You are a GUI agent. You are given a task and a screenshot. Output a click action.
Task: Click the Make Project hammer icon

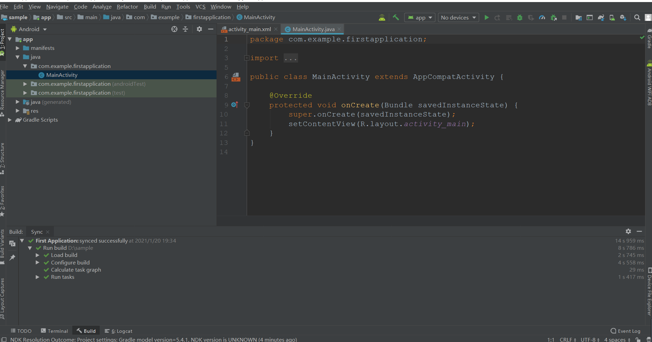(396, 17)
